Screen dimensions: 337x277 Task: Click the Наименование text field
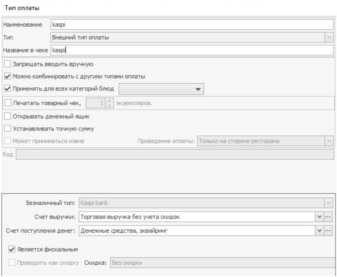(x=192, y=25)
